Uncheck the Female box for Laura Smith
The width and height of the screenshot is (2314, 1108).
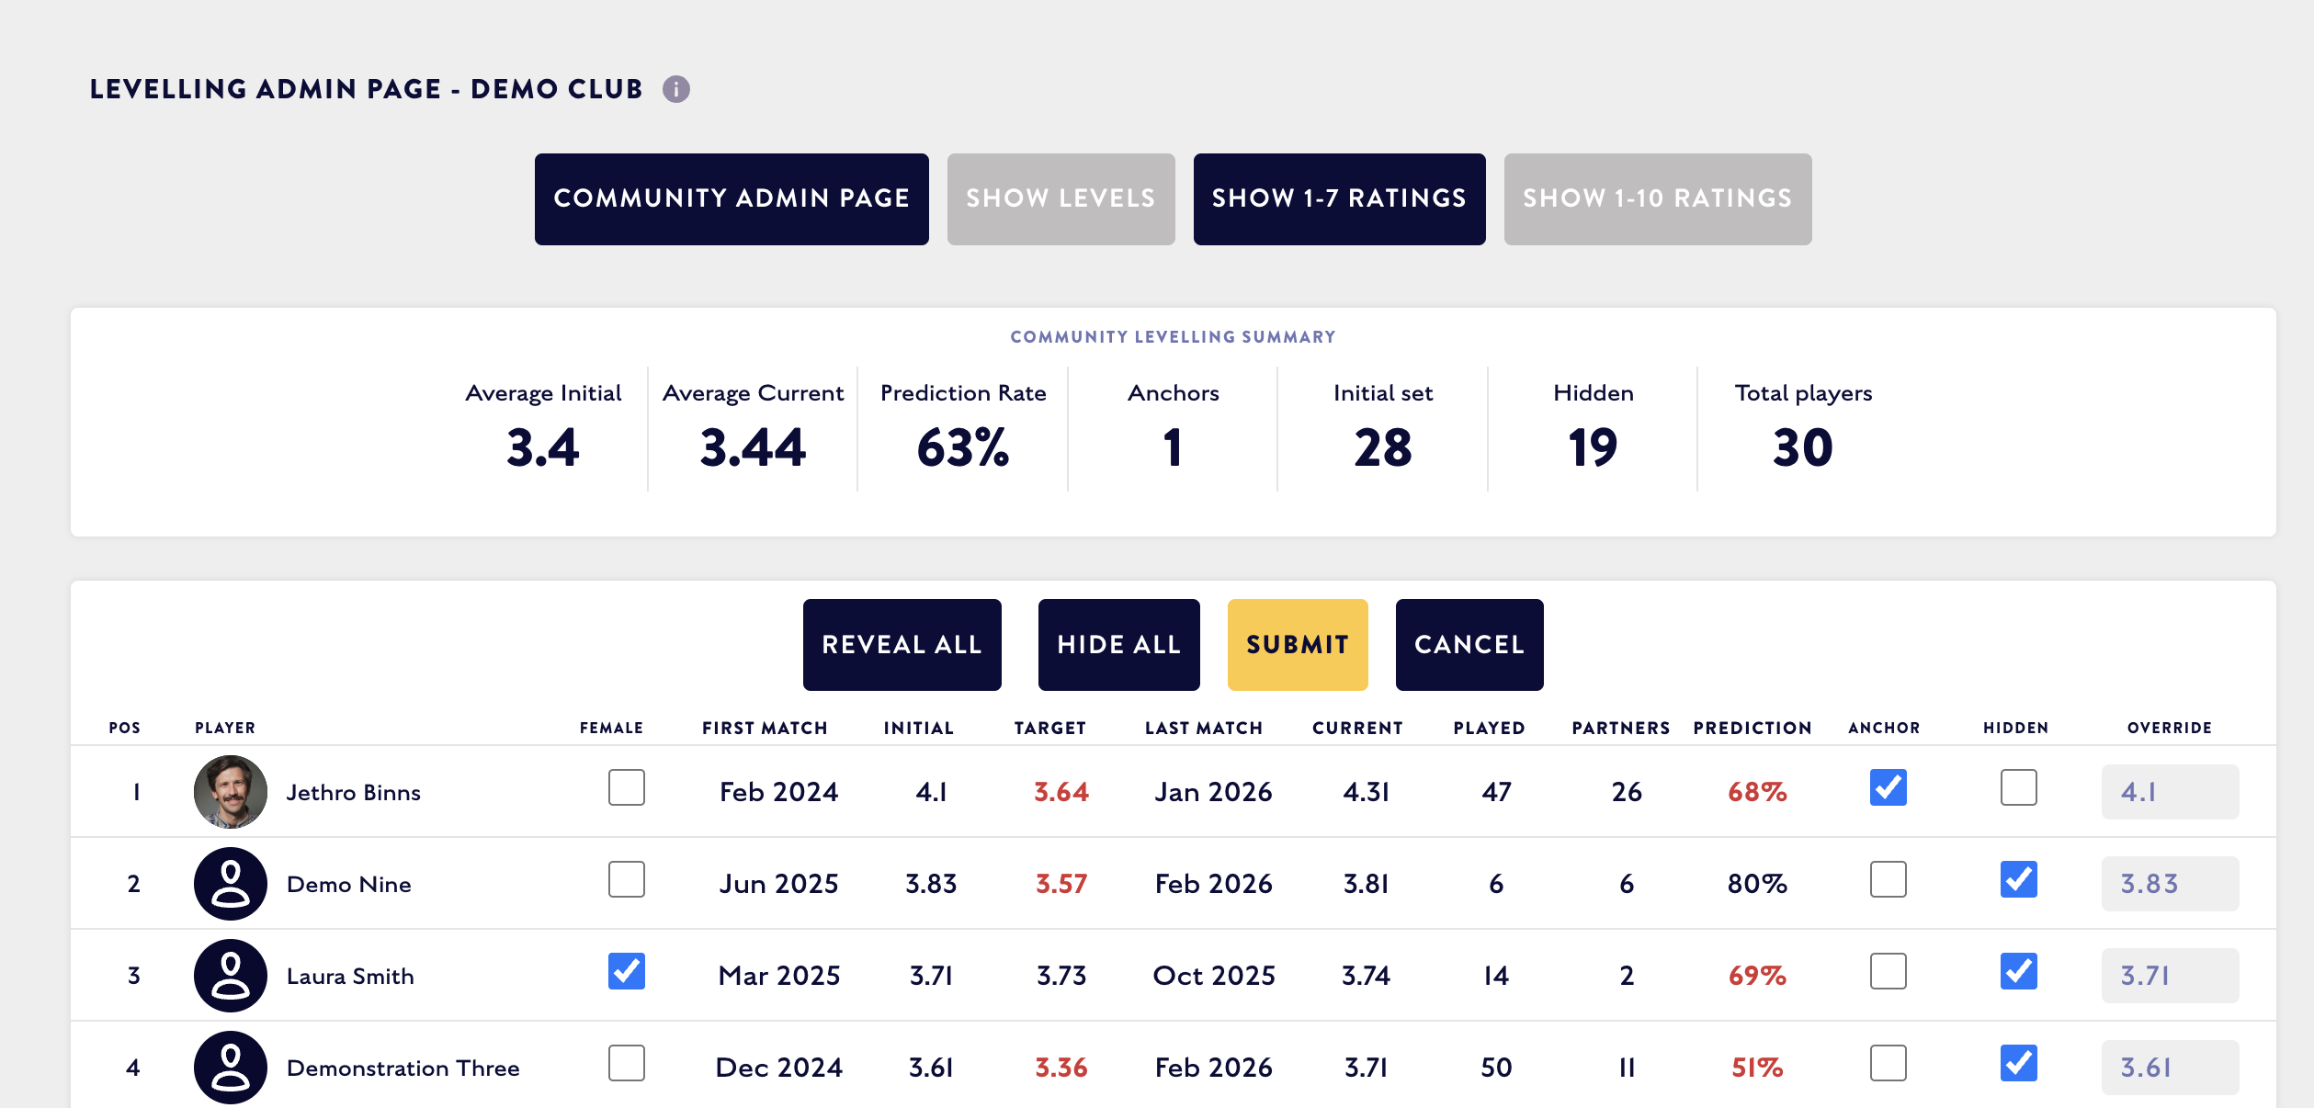pyautogui.click(x=627, y=971)
